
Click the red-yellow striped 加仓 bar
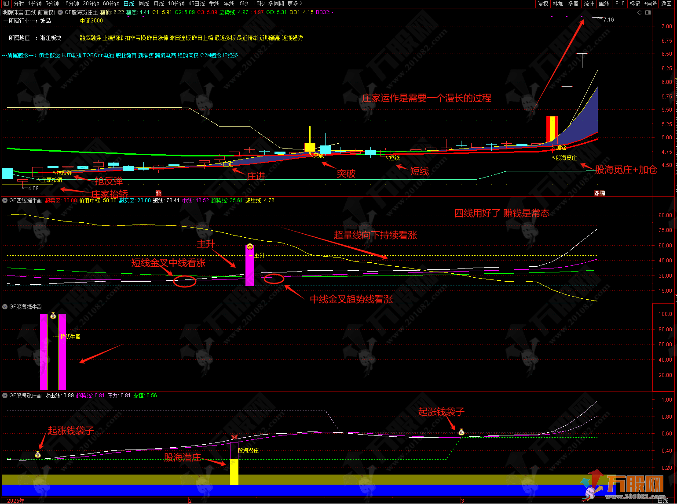coord(552,129)
